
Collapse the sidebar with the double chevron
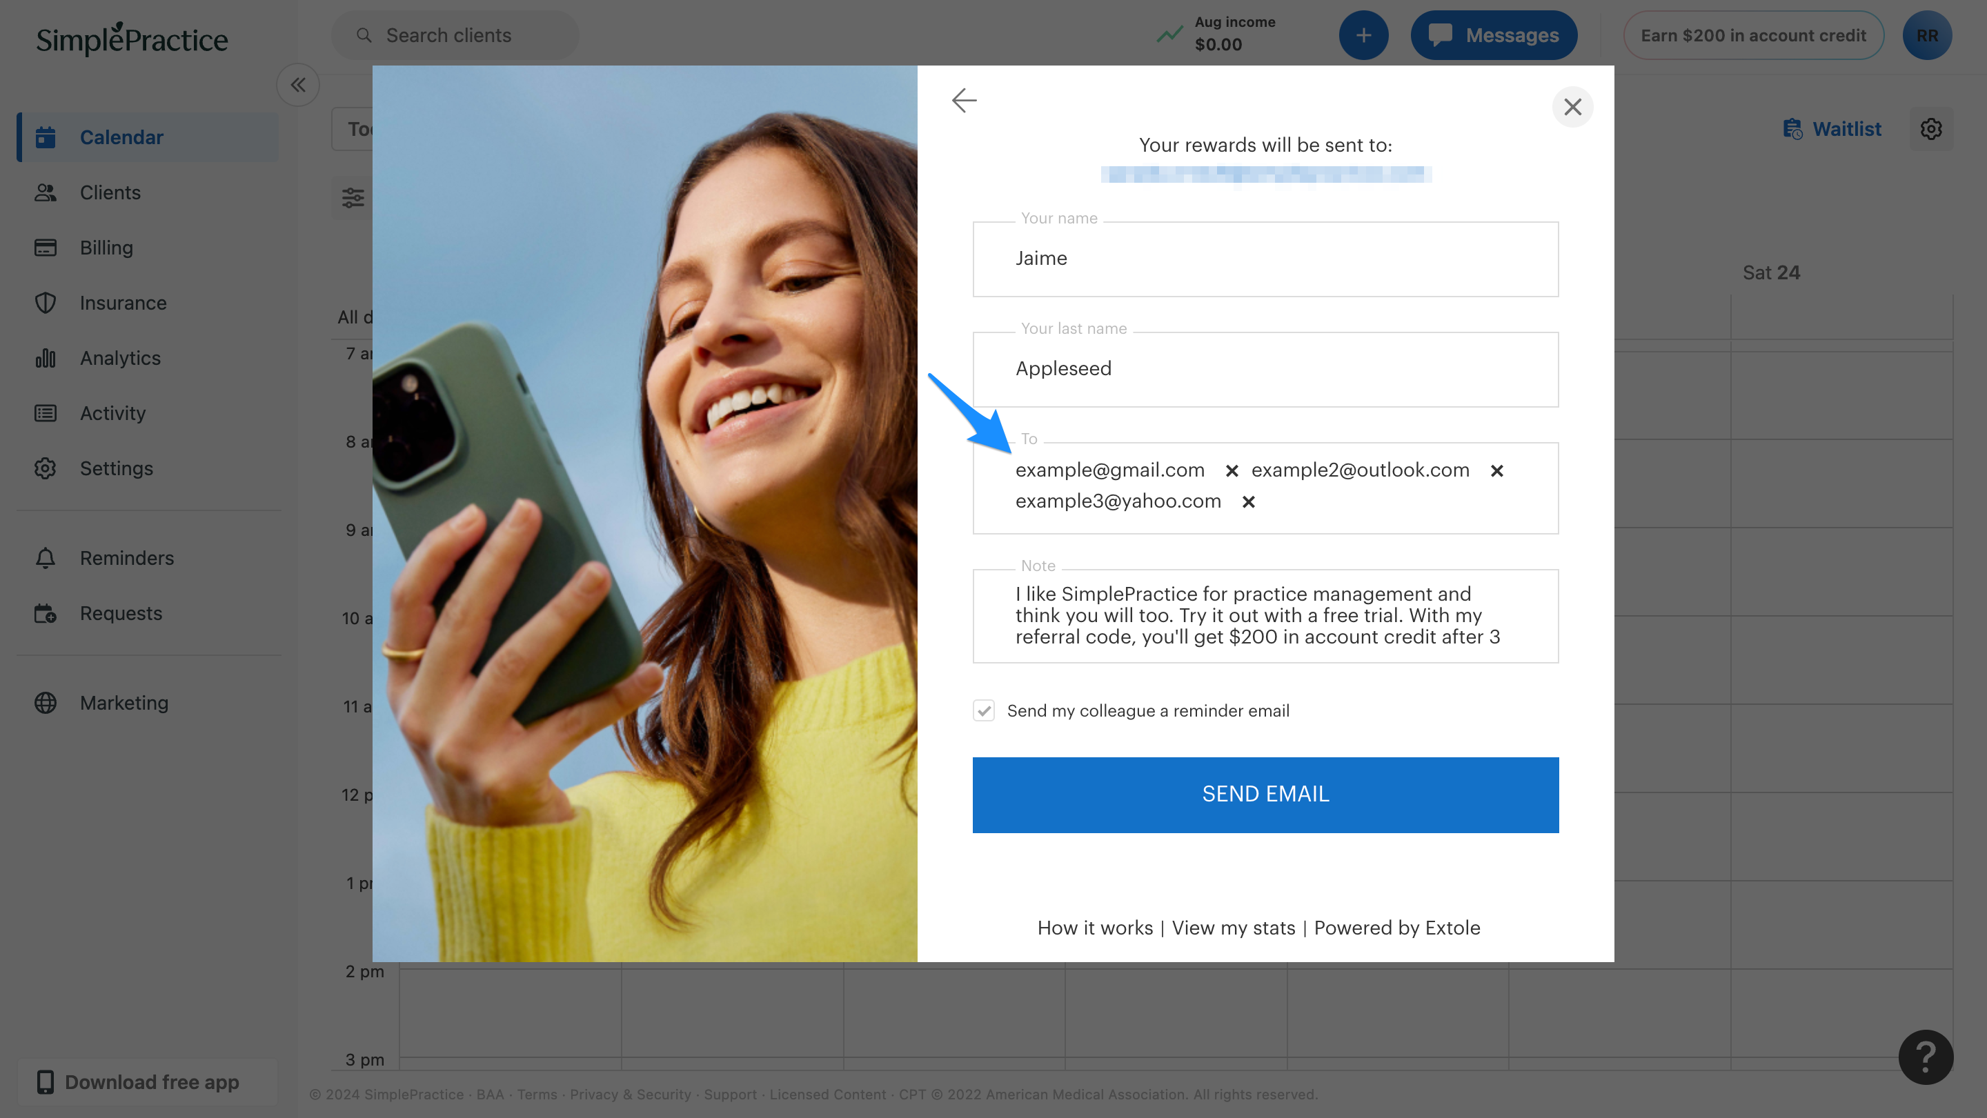[298, 85]
